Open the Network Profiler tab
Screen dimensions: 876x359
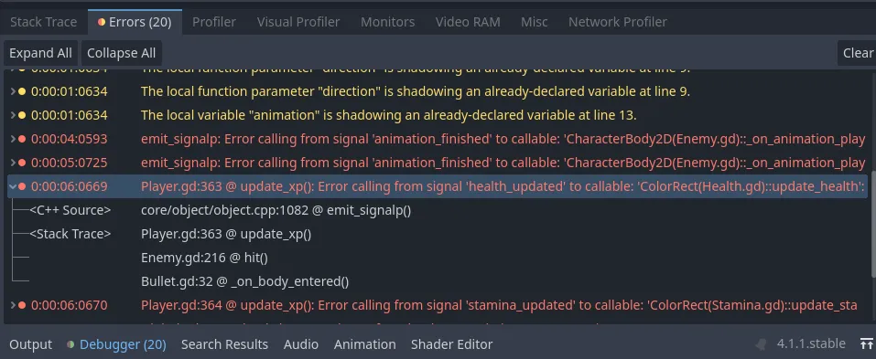point(617,22)
